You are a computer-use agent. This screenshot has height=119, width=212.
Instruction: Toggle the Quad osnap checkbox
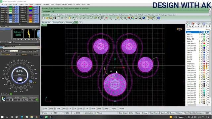click(x=90, y=109)
